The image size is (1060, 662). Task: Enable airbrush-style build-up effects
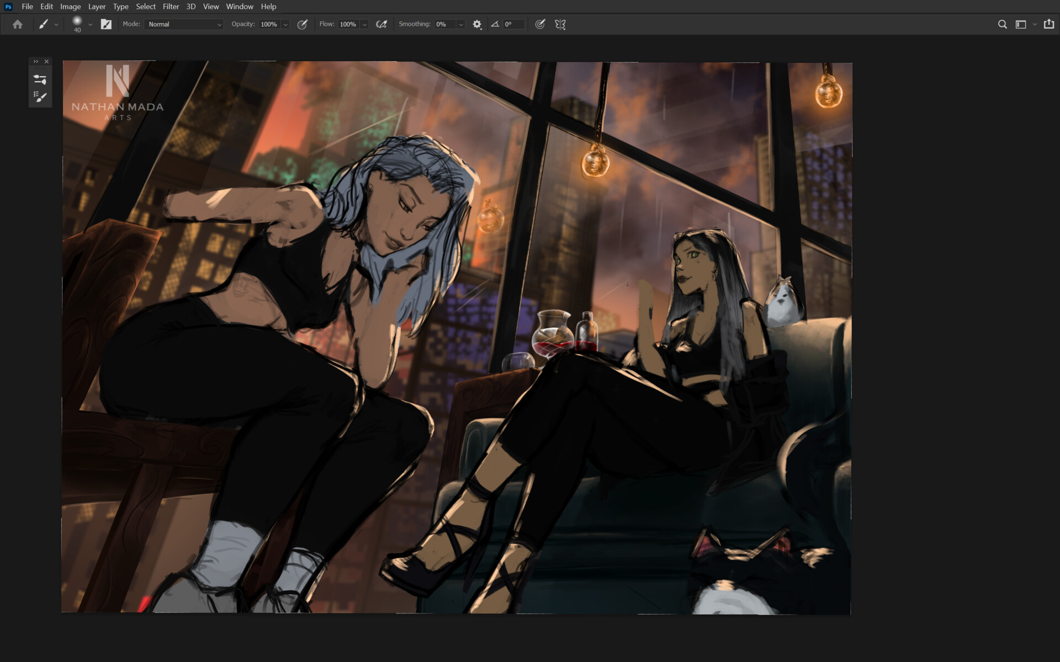click(x=381, y=24)
